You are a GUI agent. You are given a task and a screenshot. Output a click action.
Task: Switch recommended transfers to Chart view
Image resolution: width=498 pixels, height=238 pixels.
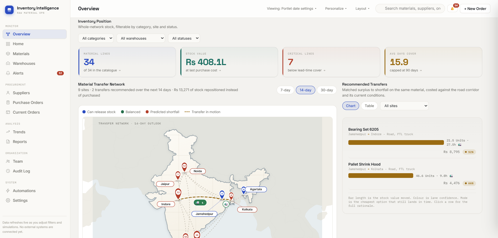coord(351,106)
